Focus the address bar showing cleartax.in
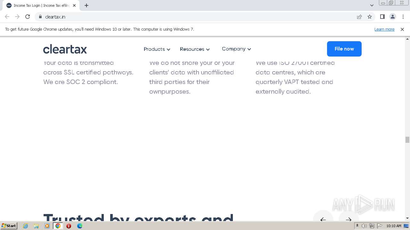Screen dimensions: 410x230 coord(195,17)
